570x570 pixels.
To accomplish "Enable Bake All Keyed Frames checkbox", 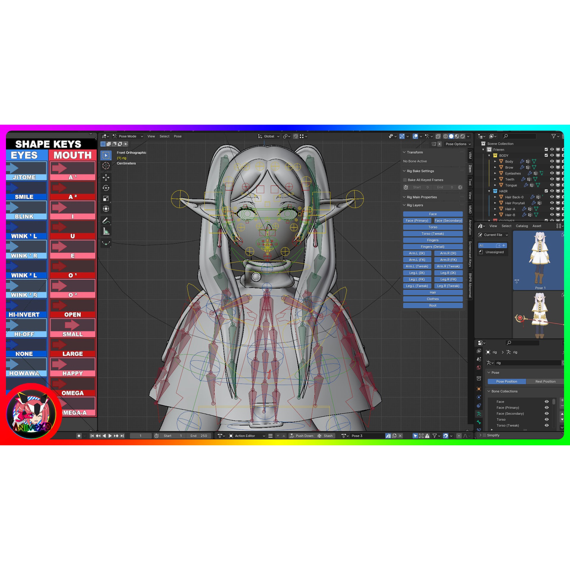I will [x=405, y=180].
